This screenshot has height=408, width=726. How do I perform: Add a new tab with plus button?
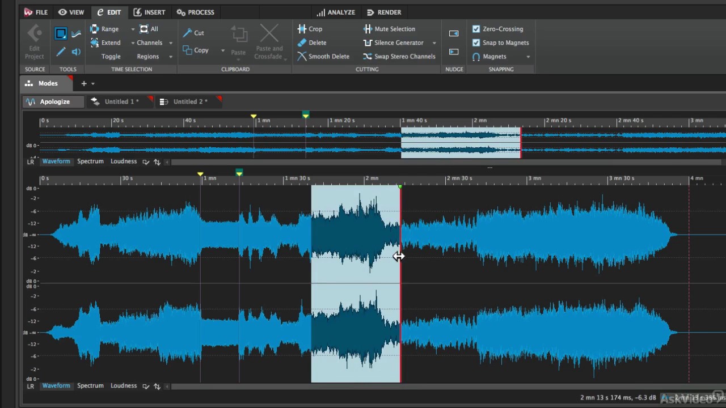[83, 83]
